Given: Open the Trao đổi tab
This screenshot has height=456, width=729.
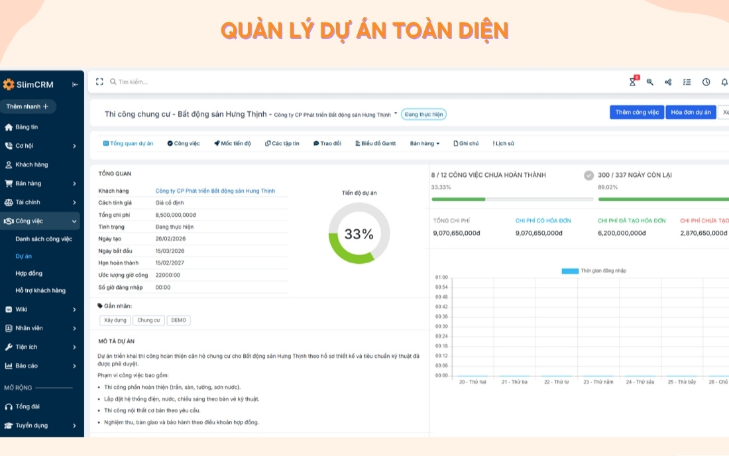Looking at the screenshot, I should click(x=327, y=143).
